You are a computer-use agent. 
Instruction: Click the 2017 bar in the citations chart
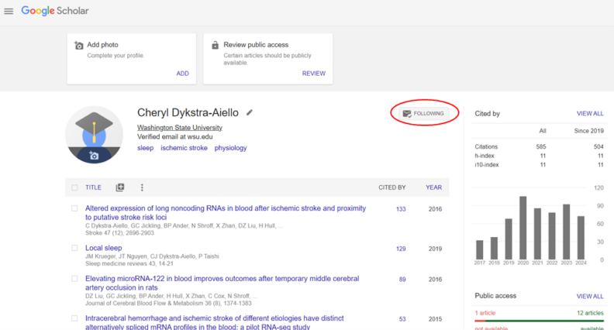480,249
